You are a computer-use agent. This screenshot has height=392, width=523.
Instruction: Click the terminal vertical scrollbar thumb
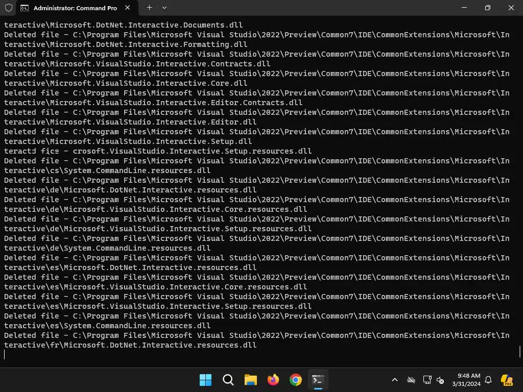[520, 352]
